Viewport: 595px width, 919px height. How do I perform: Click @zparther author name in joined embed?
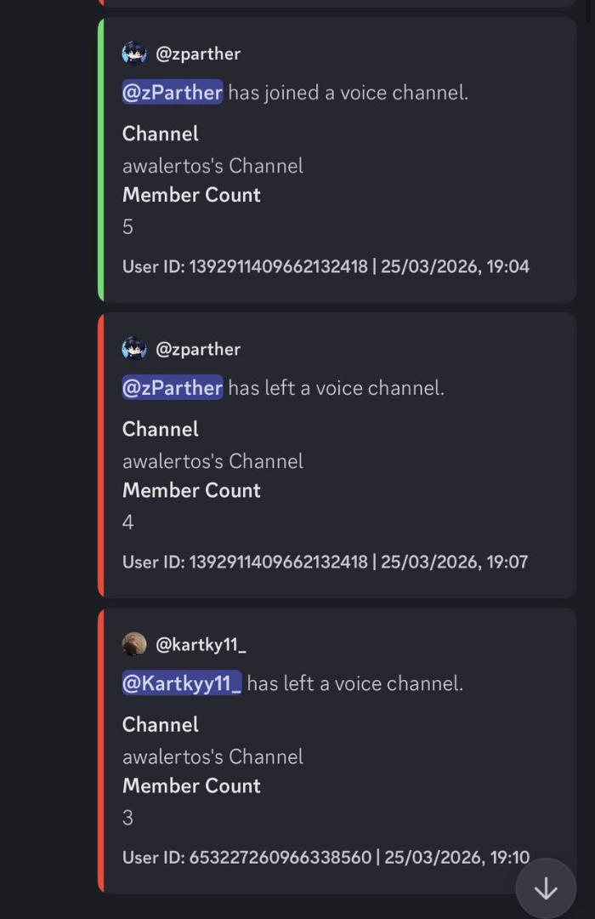click(x=198, y=54)
